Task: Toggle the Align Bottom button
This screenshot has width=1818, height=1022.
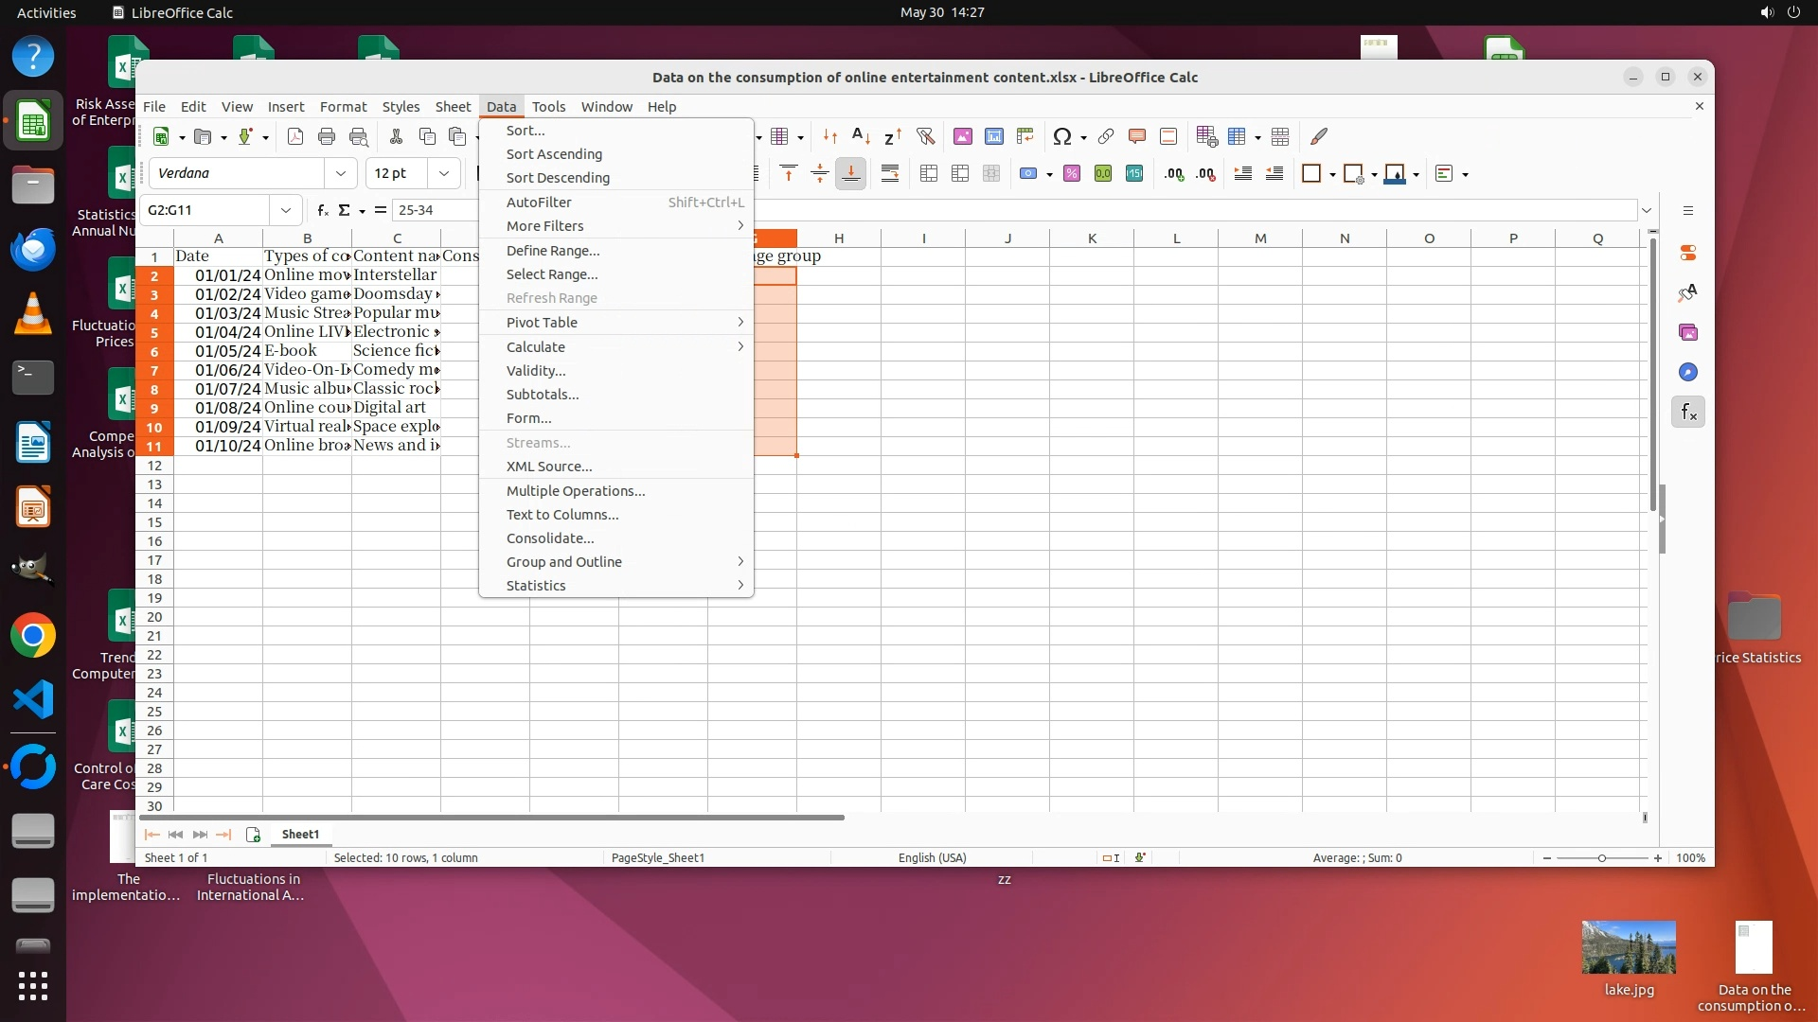Action: [850, 174]
